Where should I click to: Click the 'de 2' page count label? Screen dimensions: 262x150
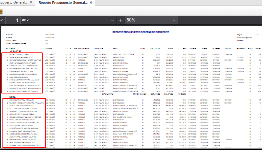point(25,20)
